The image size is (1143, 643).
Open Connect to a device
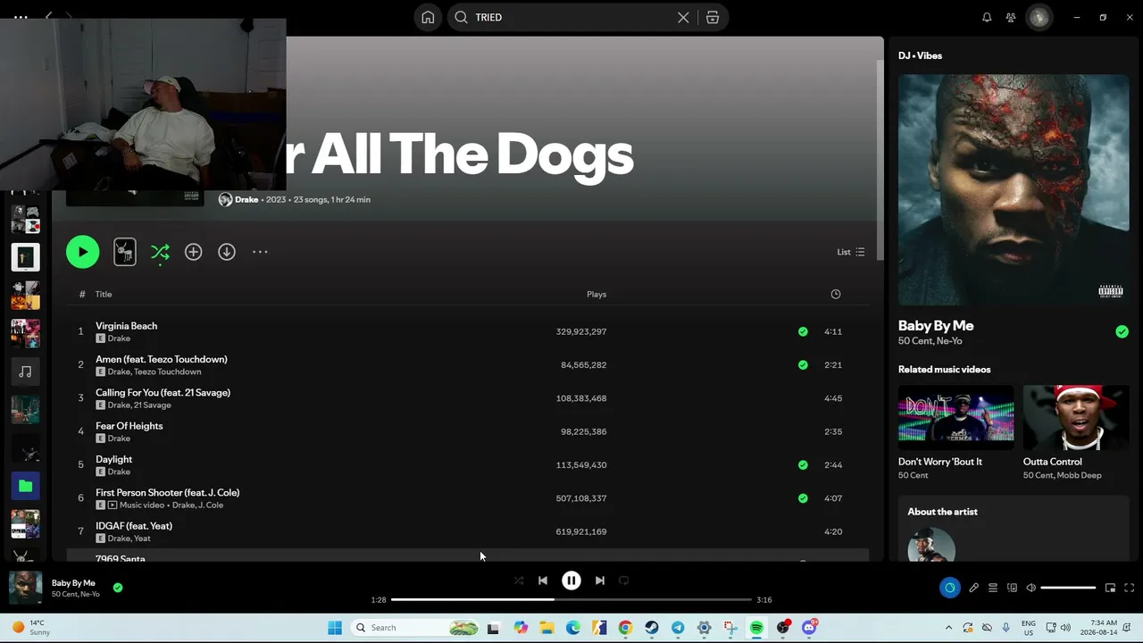pyautogui.click(x=1012, y=588)
